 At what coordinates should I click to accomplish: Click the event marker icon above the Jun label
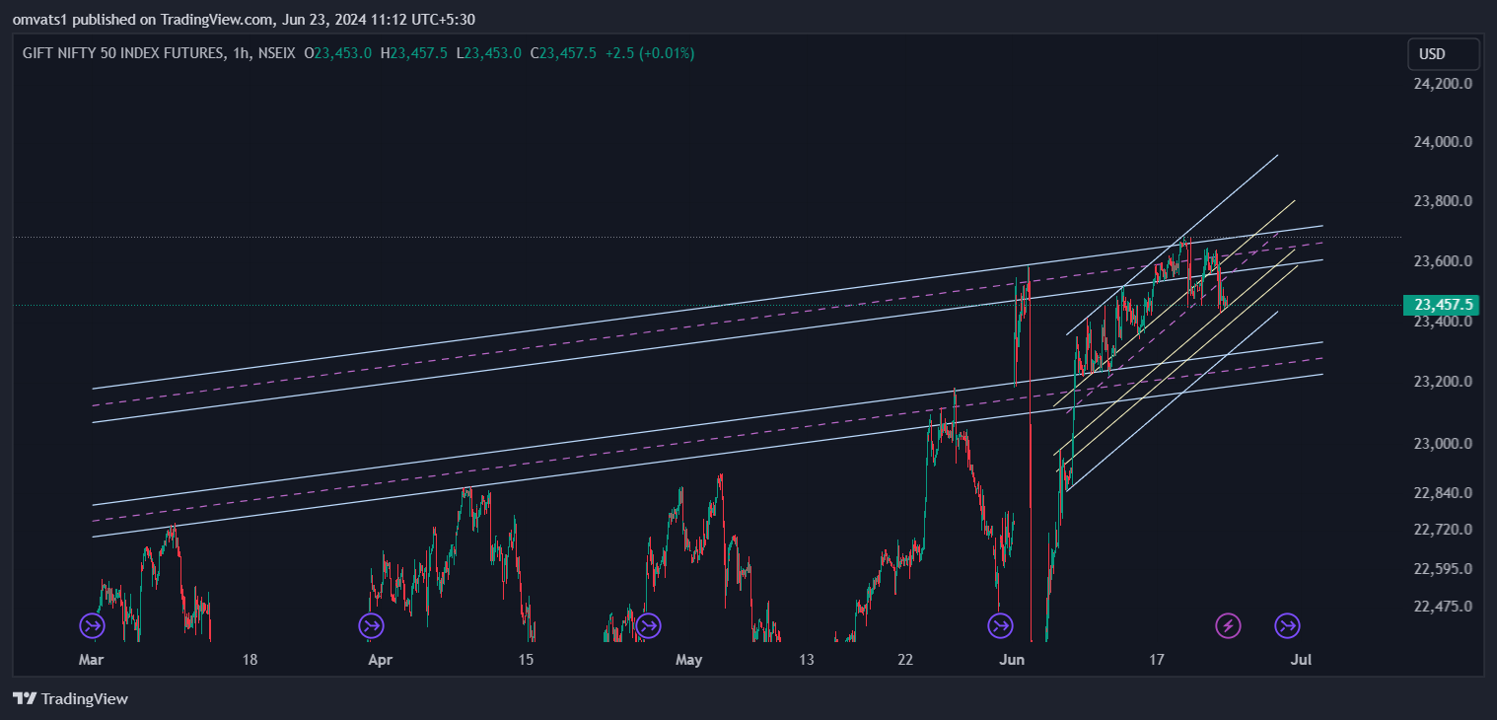click(x=1000, y=625)
